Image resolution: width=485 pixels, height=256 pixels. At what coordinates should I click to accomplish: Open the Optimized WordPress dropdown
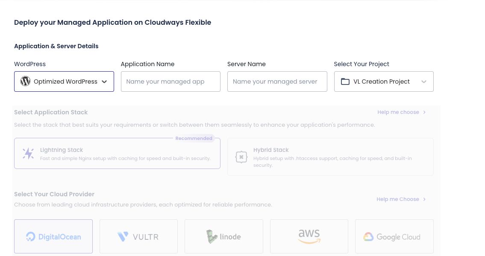(64, 81)
